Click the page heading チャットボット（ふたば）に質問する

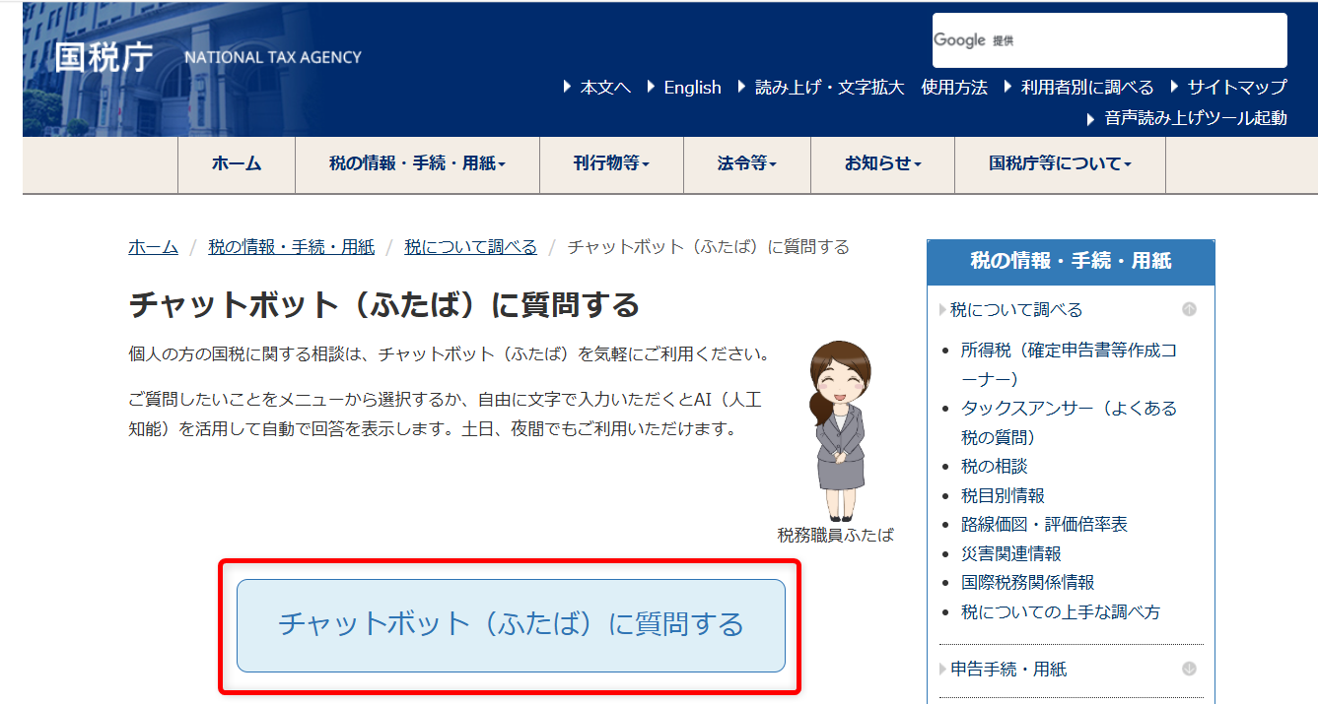pos(384,305)
